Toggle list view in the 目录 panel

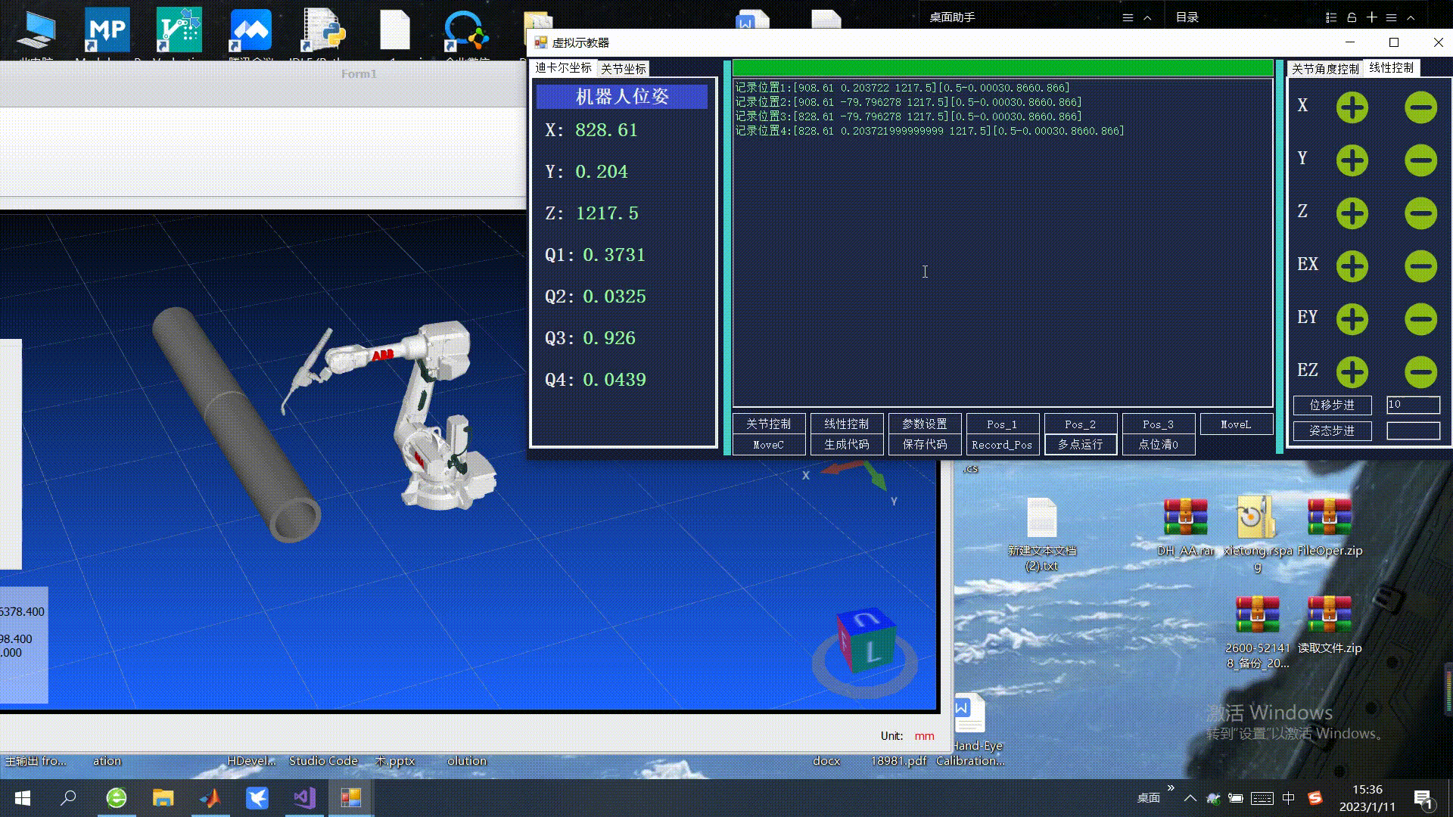[1331, 17]
